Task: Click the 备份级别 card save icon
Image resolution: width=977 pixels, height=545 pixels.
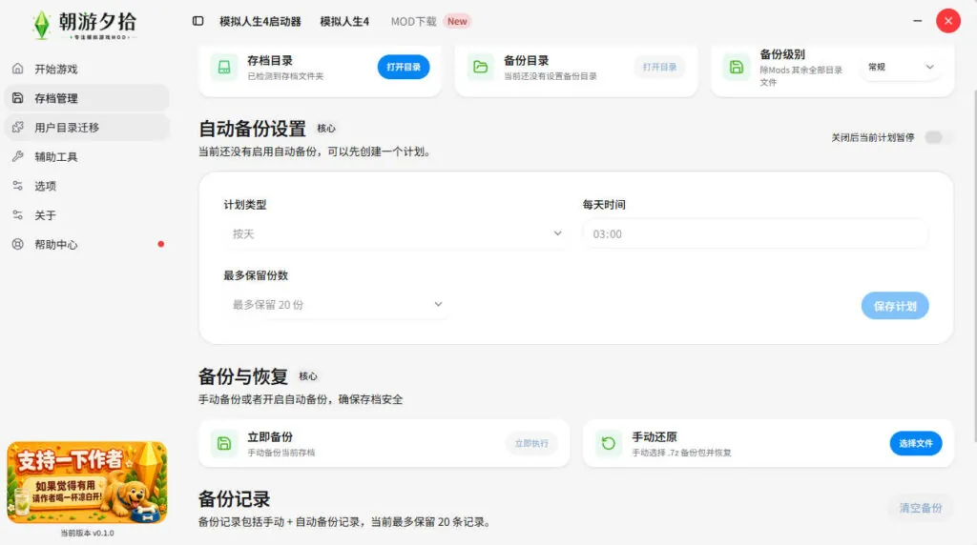Action: (736, 68)
